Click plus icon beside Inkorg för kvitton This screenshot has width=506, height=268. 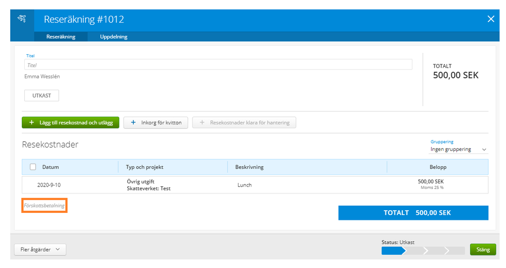(x=134, y=123)
